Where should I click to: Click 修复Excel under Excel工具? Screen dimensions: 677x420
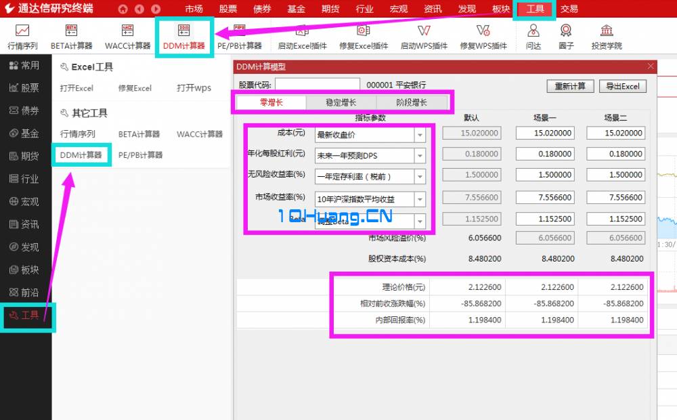click(135, 88)
